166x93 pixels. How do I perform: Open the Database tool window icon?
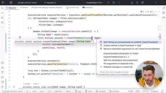point(164,13)
